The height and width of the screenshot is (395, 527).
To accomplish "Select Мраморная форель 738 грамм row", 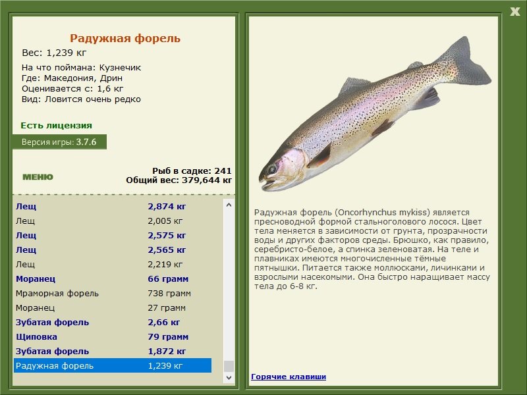I will (113, 293).
